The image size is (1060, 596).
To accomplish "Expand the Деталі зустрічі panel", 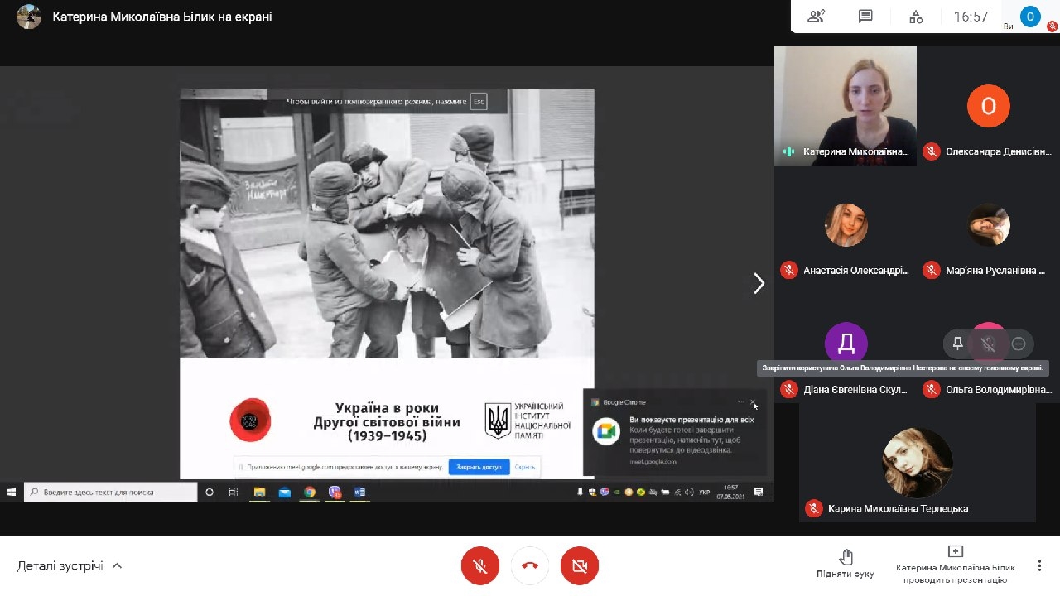I will coord(70,566).
